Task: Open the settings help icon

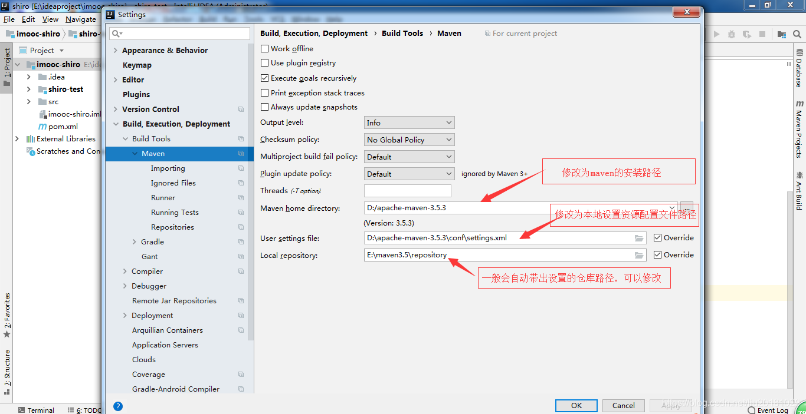Action: (x=118, y=406)
